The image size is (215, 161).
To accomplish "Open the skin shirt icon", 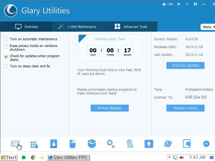I will 179,4.
